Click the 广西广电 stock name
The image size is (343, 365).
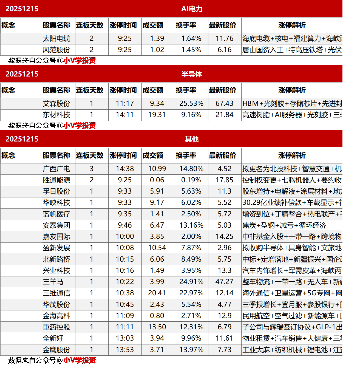[57, 169]
